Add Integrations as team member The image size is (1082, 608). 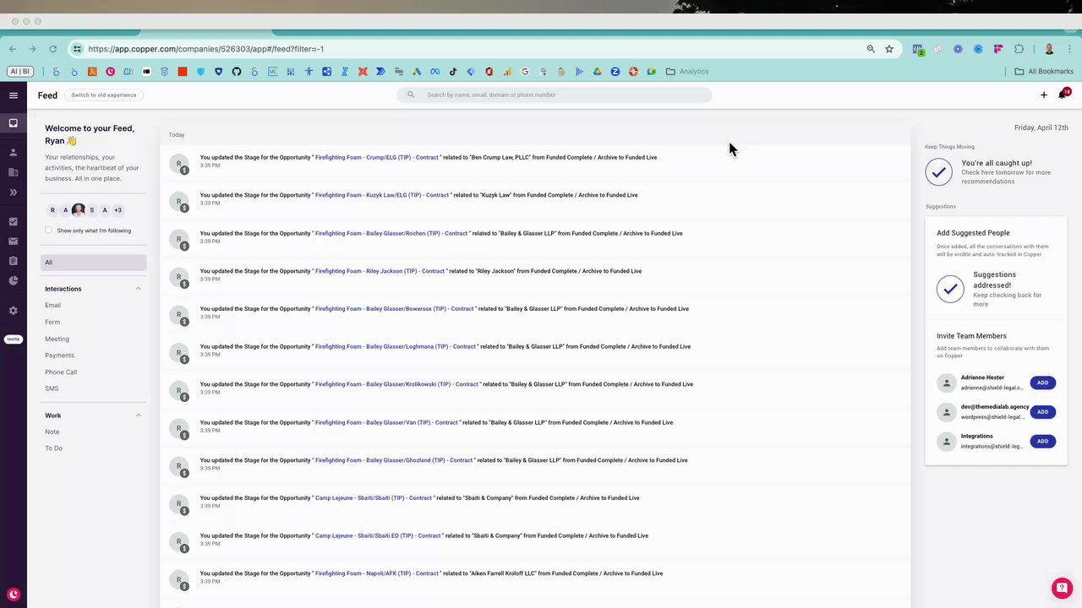pos(1042,442)
